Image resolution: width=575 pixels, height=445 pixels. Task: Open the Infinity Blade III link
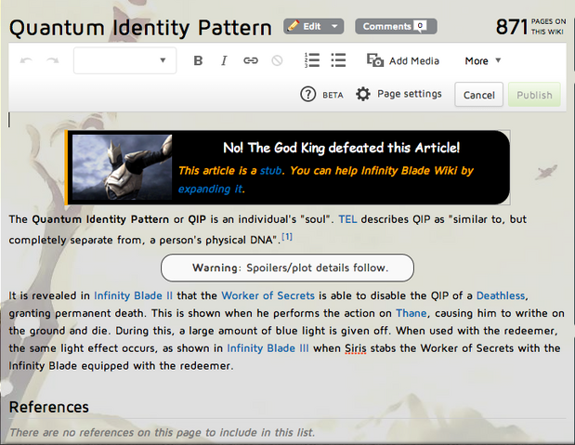click(268, 348)
